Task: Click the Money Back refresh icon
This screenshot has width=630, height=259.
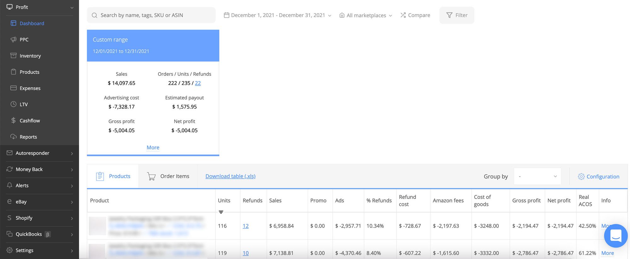Action: pyautogui.click(x=9, y=169)
